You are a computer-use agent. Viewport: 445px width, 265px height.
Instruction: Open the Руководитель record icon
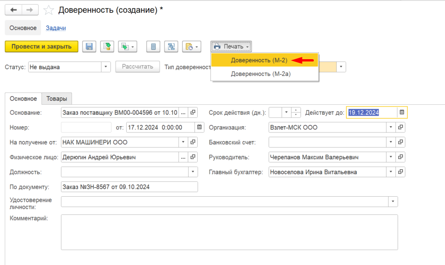point(400,157)
